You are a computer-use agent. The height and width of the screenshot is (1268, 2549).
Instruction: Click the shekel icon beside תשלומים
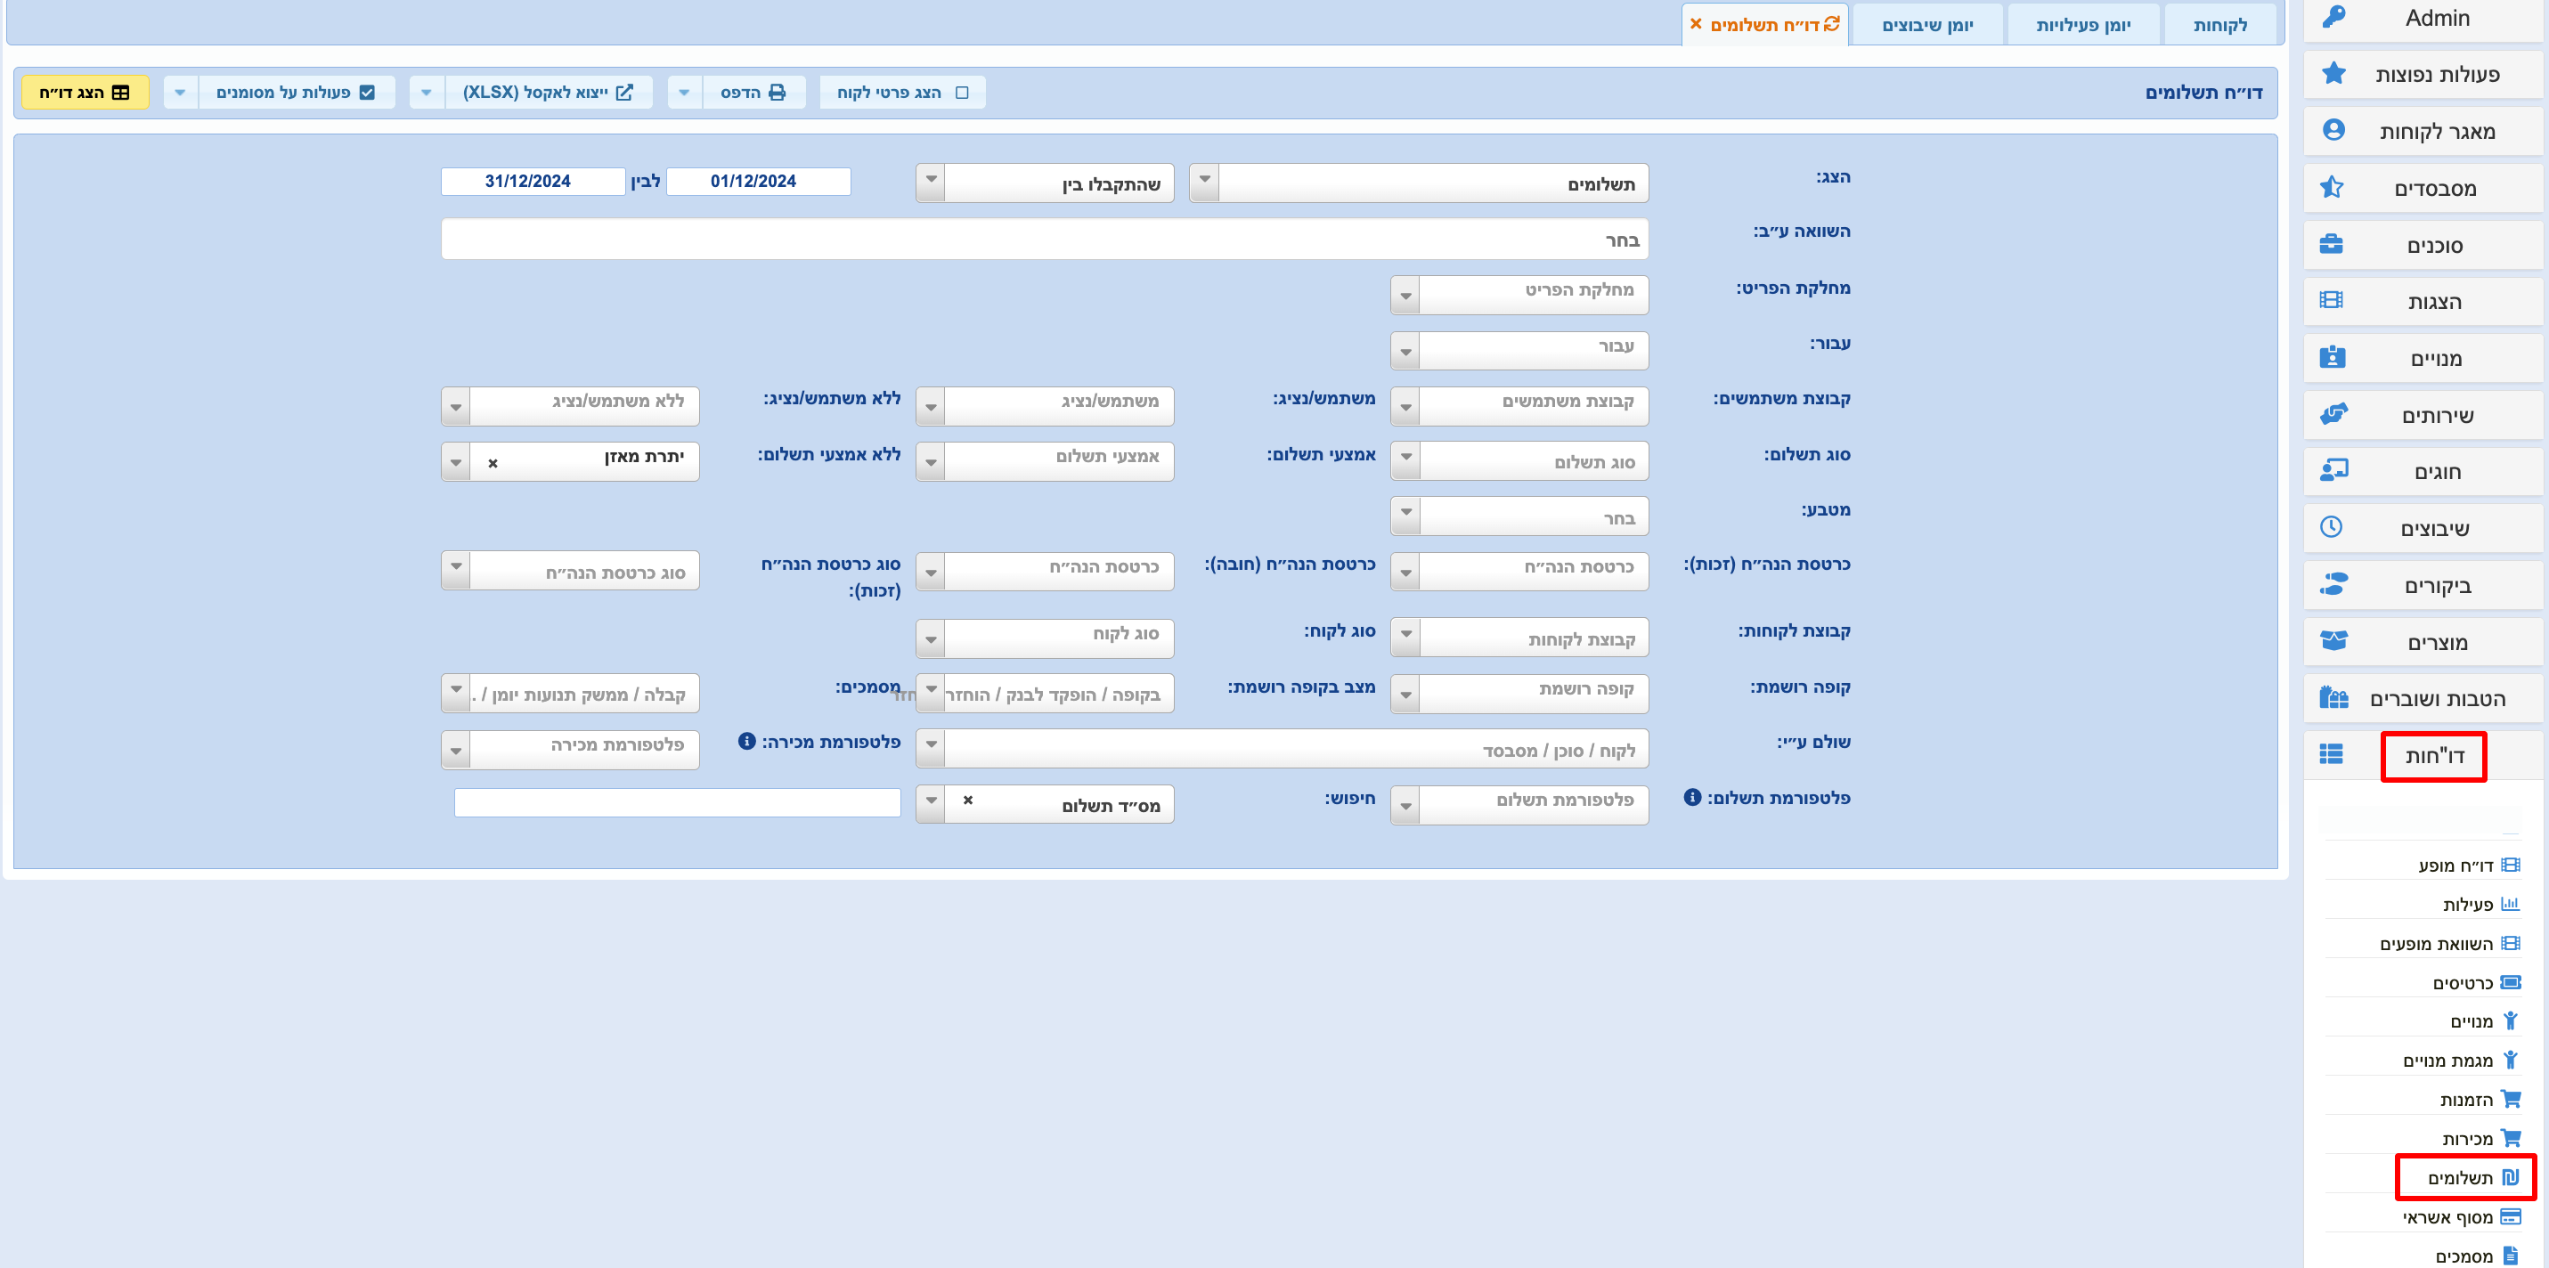[x=2511, y=1177]
